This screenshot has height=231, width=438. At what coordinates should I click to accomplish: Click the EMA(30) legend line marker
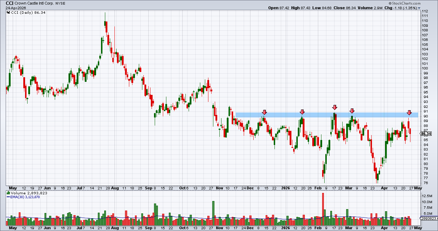[8, 197]
